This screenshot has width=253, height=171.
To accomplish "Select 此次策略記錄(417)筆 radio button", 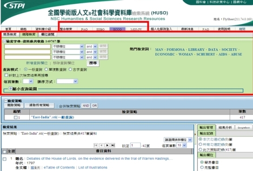I will 200,150.
